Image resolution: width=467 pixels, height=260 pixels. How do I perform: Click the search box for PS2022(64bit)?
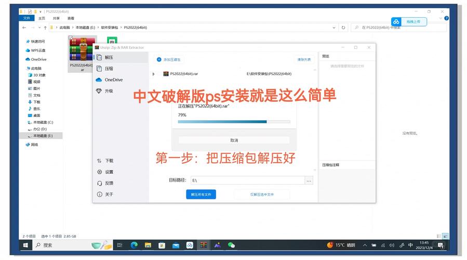(399, 28)
